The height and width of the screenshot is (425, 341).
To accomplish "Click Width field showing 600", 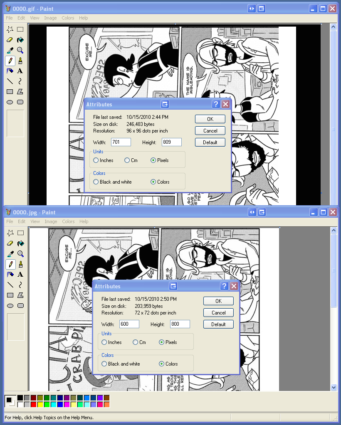I will tap(129, 324).
